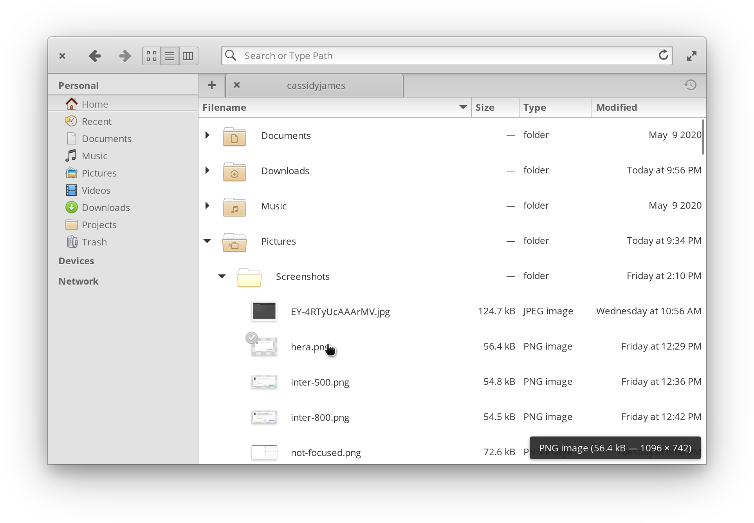Open recently closed tabs history
This screenshot has height=523, width=754.
pos(690,85)
